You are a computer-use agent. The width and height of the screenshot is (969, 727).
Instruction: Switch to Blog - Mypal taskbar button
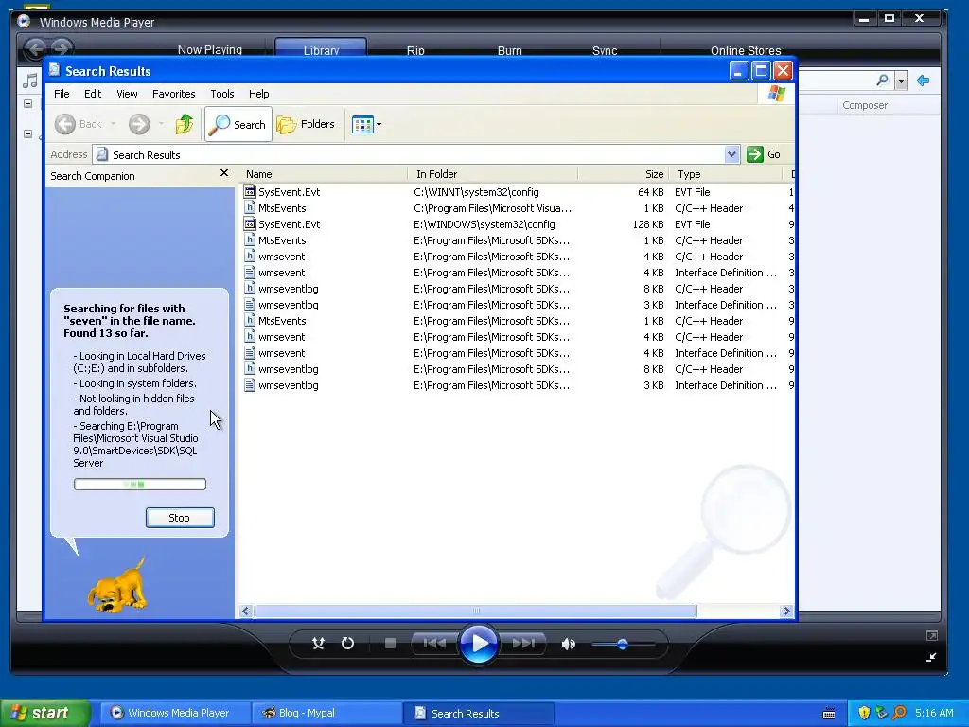(x=326, y=713)
